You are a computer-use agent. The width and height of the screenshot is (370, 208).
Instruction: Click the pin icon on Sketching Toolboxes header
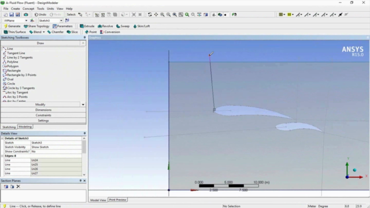[x=84, y=38]
